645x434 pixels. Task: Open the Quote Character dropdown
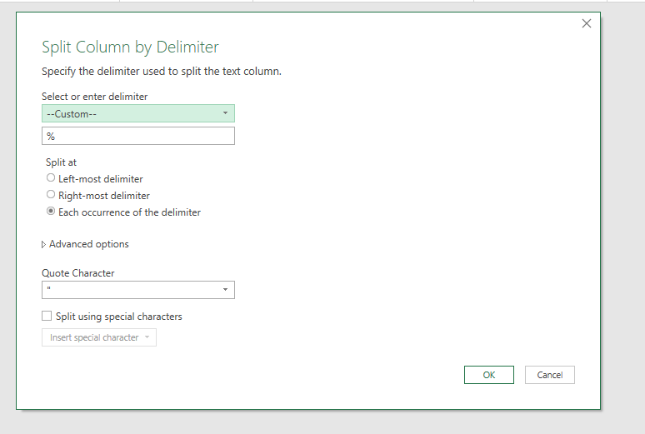coord(138,290)
